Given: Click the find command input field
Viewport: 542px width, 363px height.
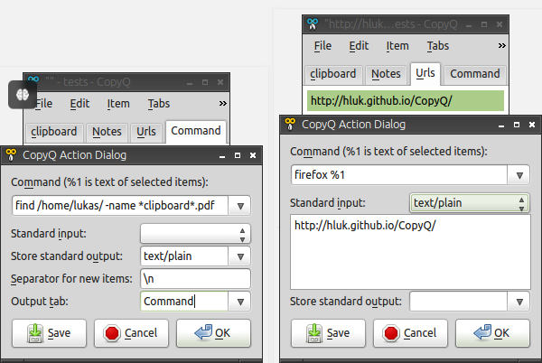Looking at the screenshot, I should tap(120, 206).
